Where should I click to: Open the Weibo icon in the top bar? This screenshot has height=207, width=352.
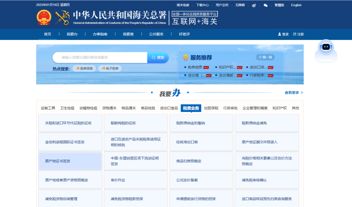tap(254, 6)
